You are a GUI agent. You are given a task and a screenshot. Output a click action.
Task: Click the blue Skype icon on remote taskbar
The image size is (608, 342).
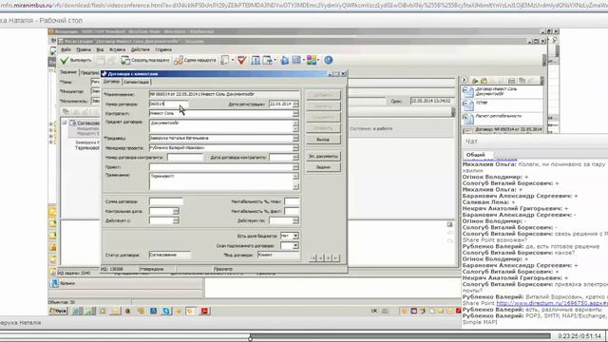pyautogui.click(x=166, y=311)
